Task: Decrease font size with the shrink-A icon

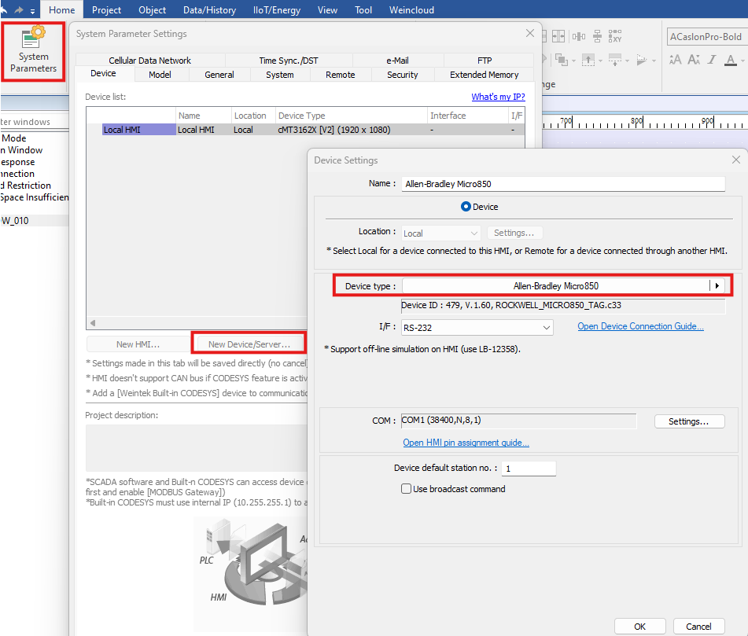Action: click(694, 60)
